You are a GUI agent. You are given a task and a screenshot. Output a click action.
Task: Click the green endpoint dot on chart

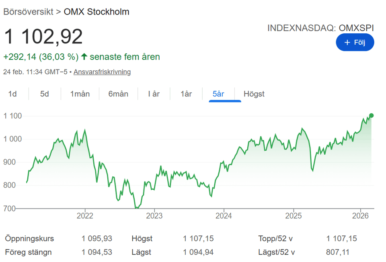[371, 116]
